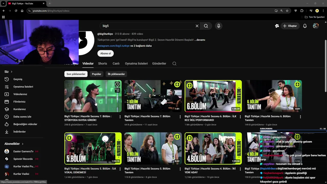327x184 pixels.
Task: Submit search with the magnifier button
Action: point(206,26)
